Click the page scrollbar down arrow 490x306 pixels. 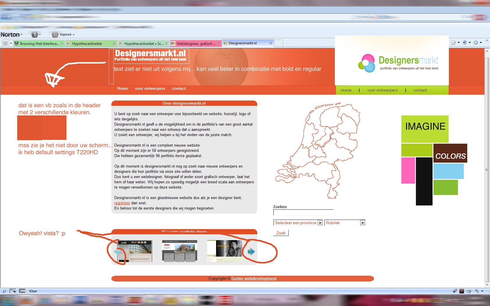pos(487,285)
